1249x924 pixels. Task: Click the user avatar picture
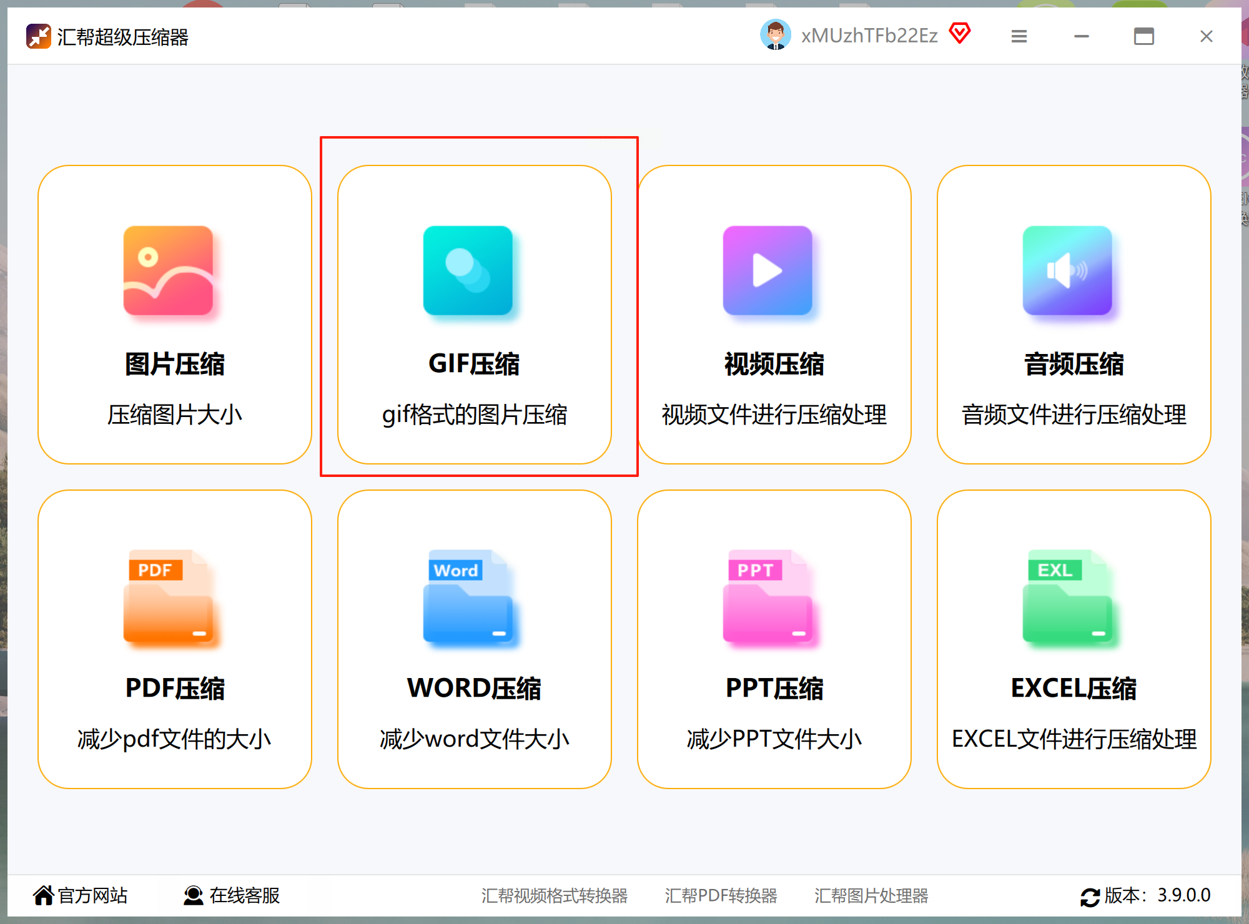(776, 35)
